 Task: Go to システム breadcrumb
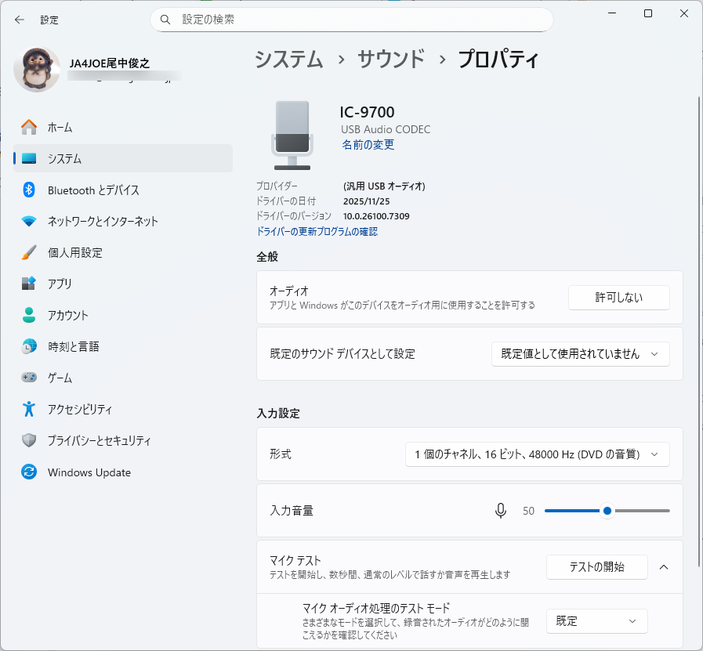tap(289, 60)
